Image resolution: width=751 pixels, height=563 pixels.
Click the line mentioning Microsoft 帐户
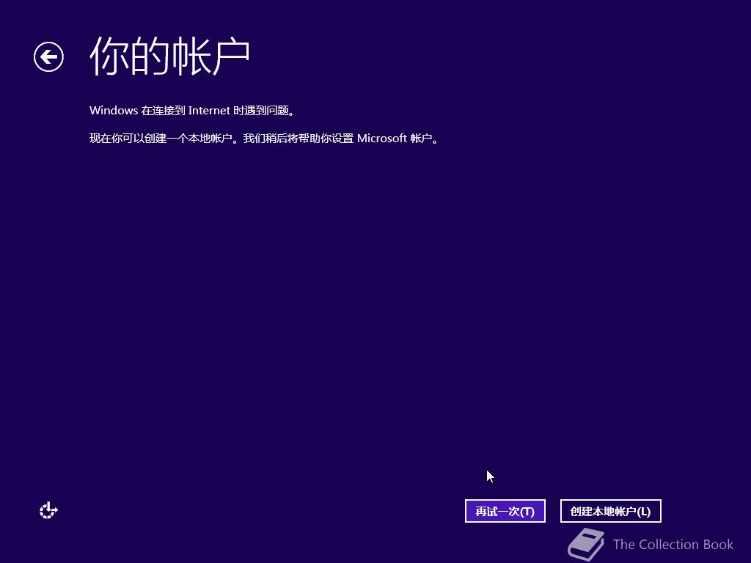pyautogui.click(x=264, y=139)
